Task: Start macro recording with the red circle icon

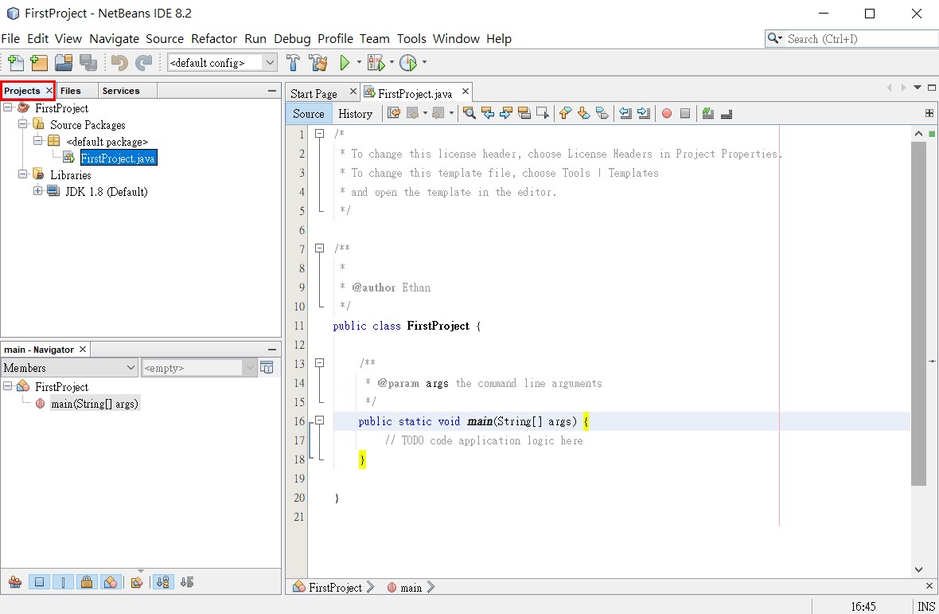Action: coord(667,113)
